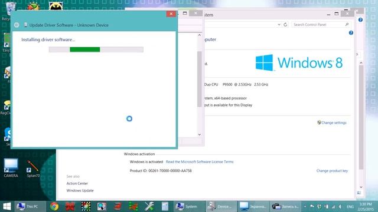Open the Splan70 desktop shortcut

coord(33,169)
